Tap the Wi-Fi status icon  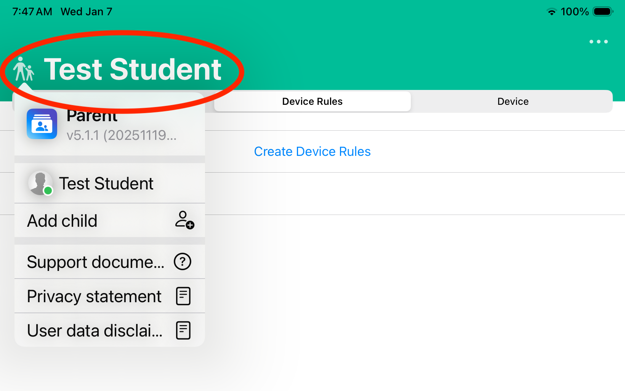point(551,11)
